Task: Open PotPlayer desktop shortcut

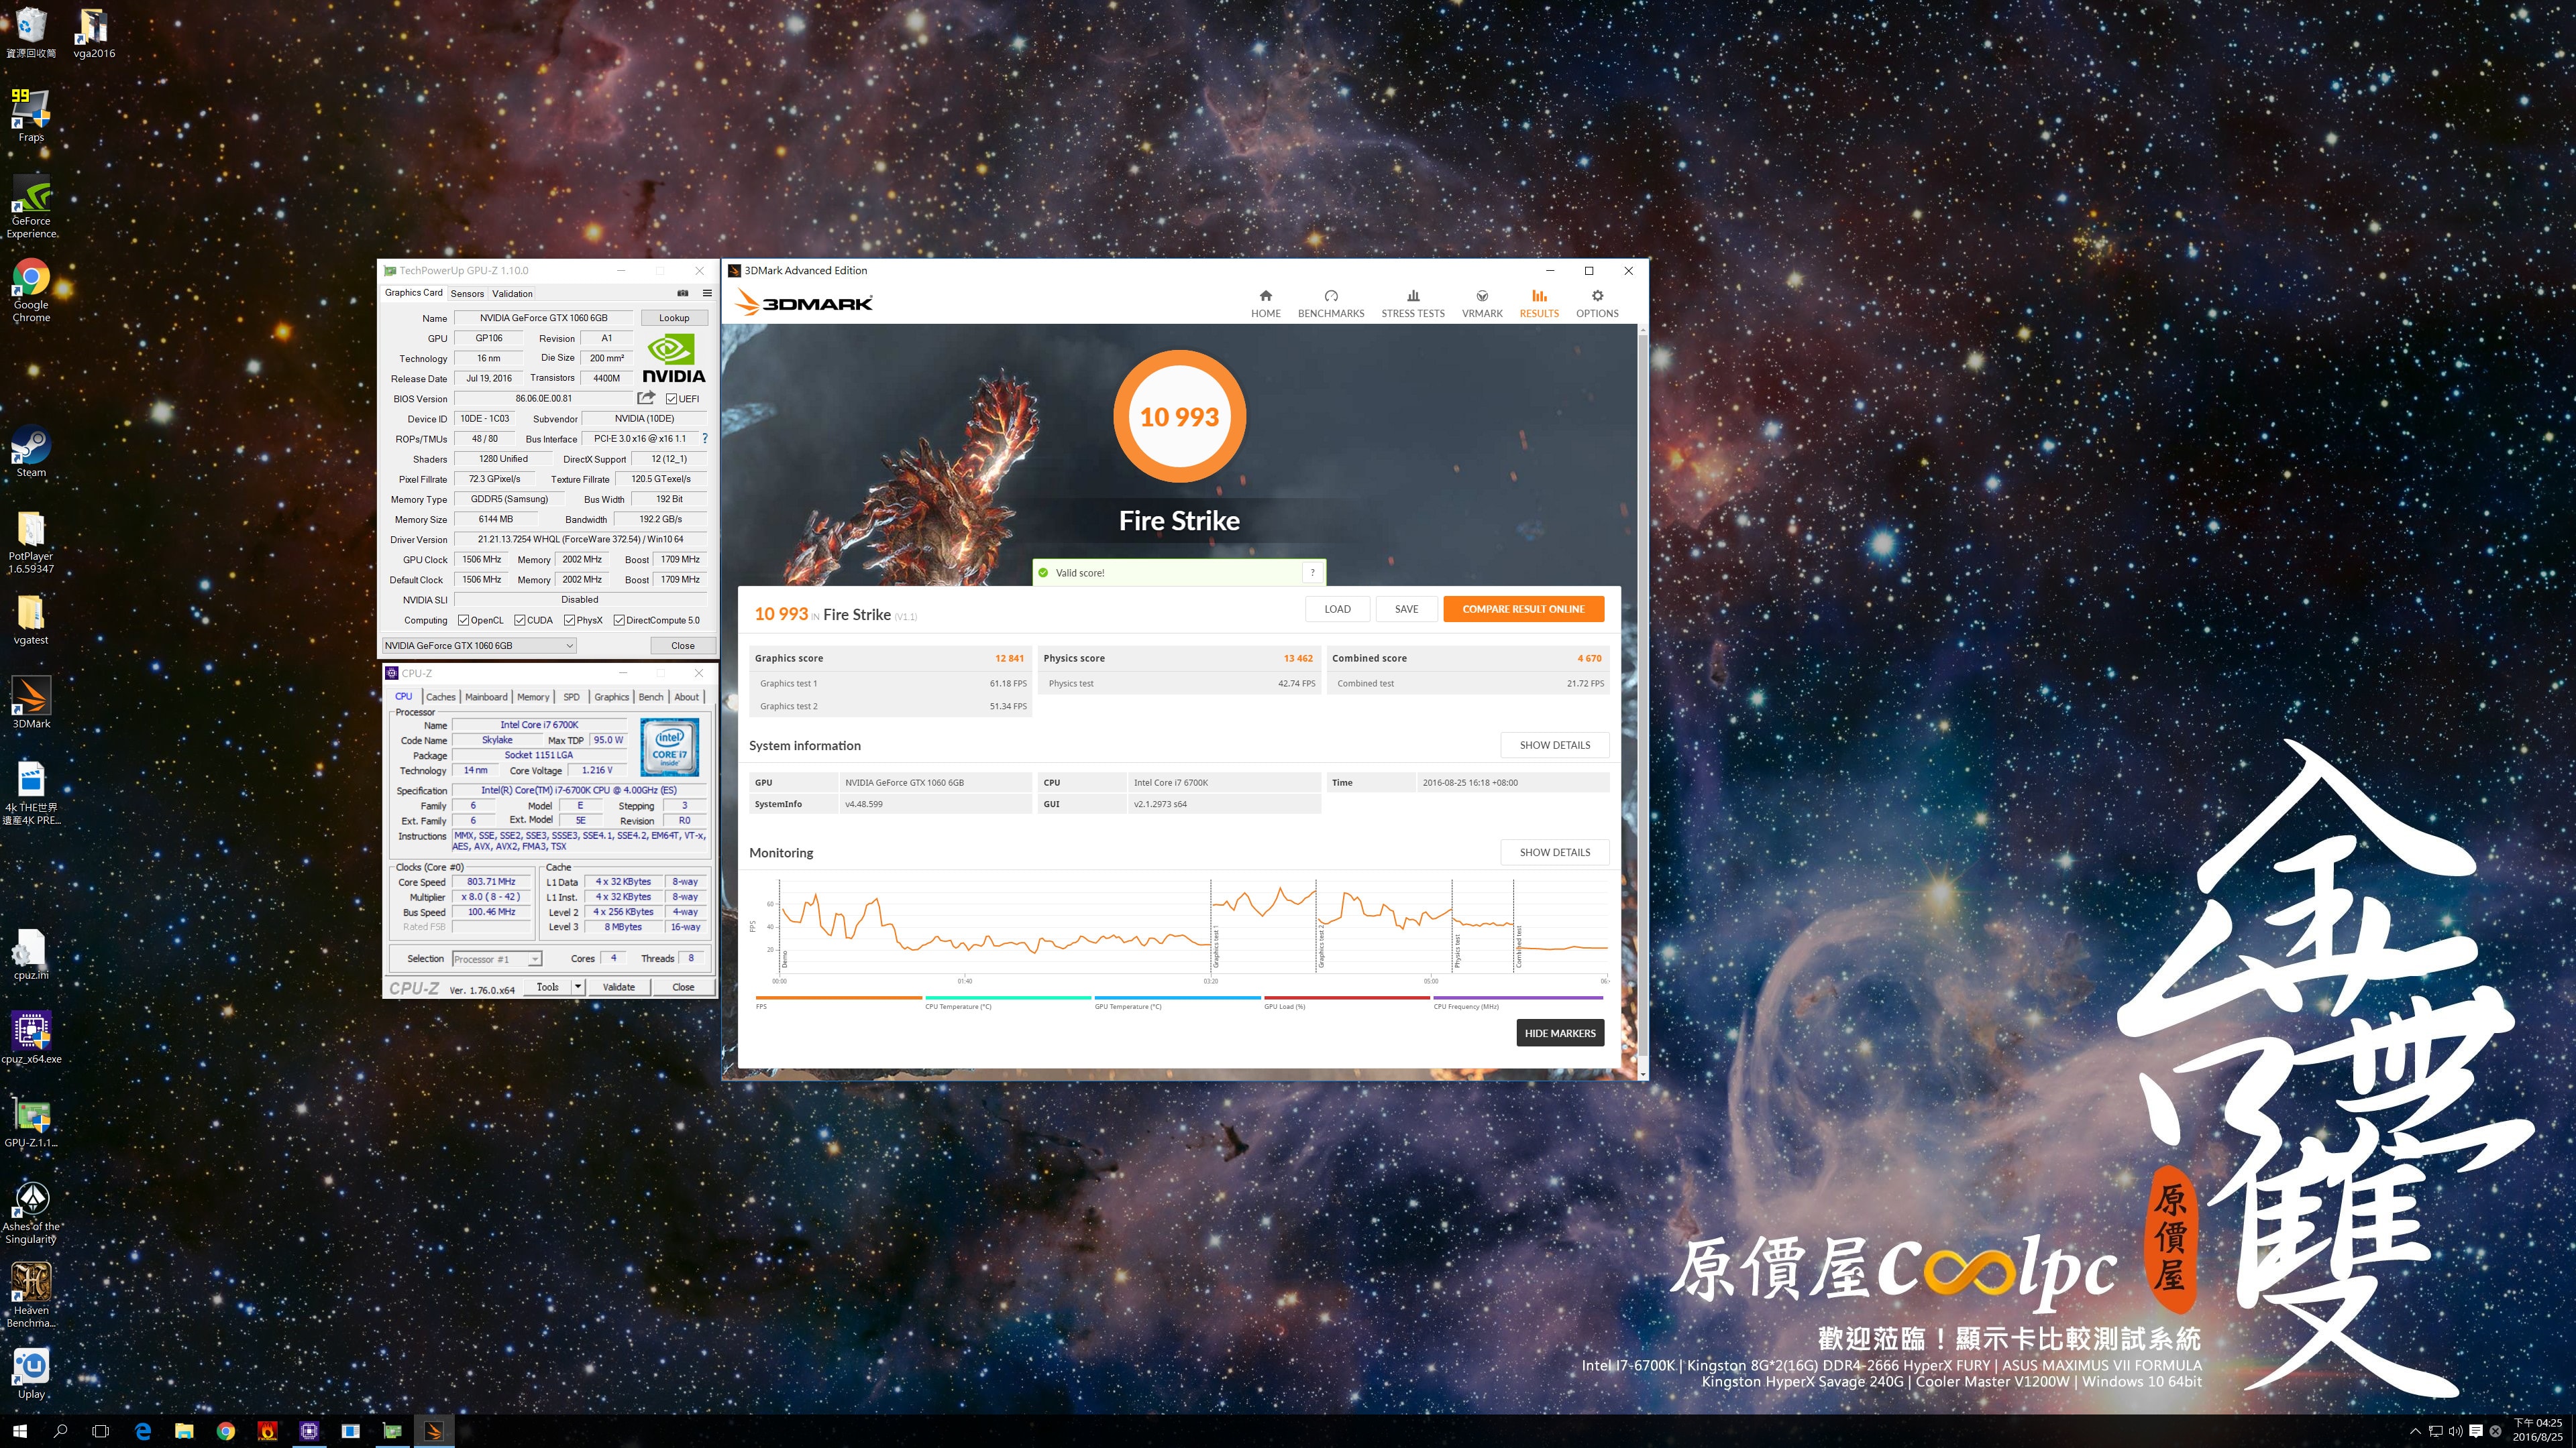Action: 31,542
